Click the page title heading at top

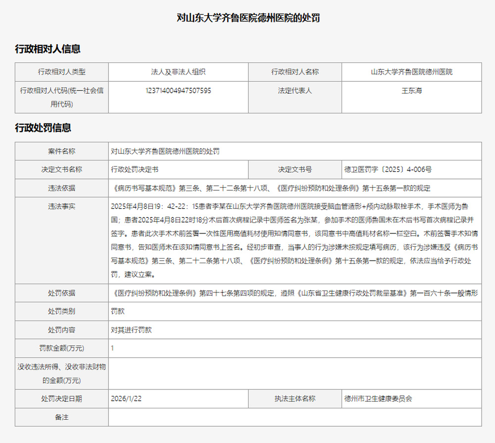click(248, 18)
